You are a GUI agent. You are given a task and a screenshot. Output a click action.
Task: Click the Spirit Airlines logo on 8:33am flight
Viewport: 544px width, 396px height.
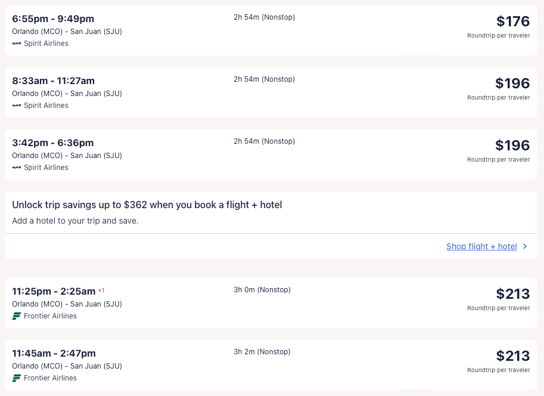[17, 106]
